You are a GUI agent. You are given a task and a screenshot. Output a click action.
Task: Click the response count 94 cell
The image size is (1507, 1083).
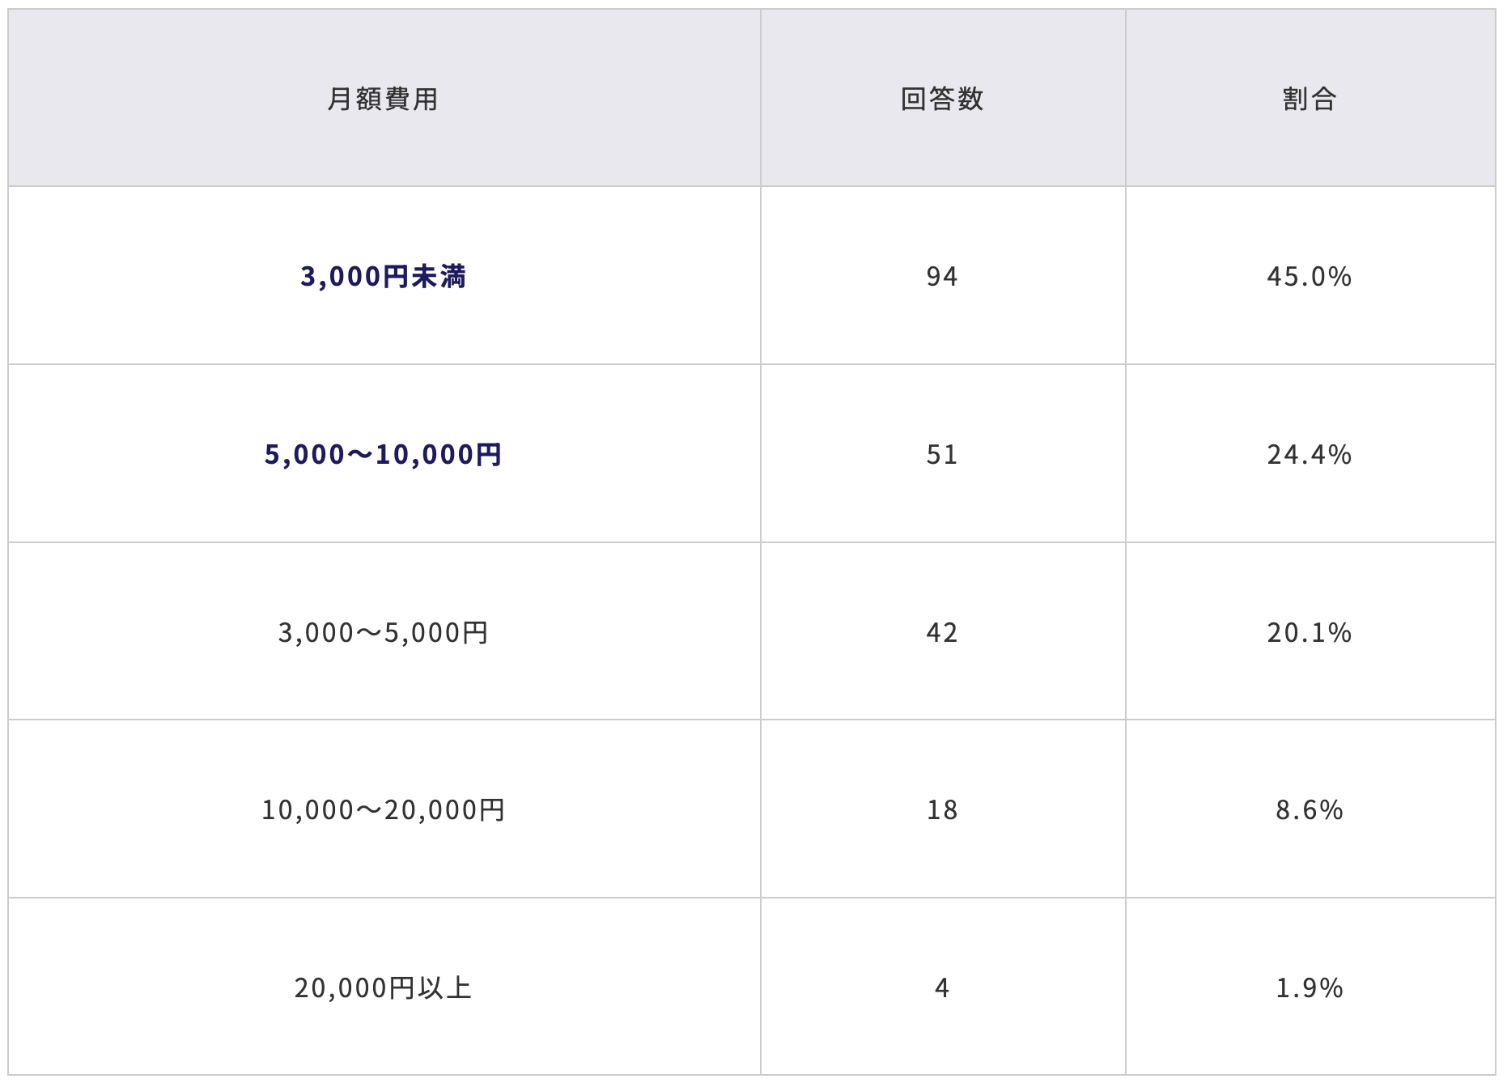(x=942, y=277)
